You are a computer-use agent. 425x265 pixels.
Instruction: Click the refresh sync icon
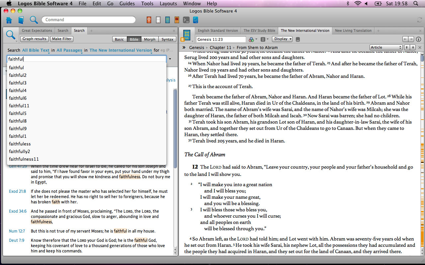click(x=420, y=20)
